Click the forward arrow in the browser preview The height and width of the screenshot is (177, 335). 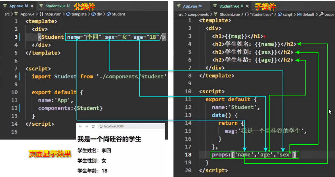coord(87,126)
